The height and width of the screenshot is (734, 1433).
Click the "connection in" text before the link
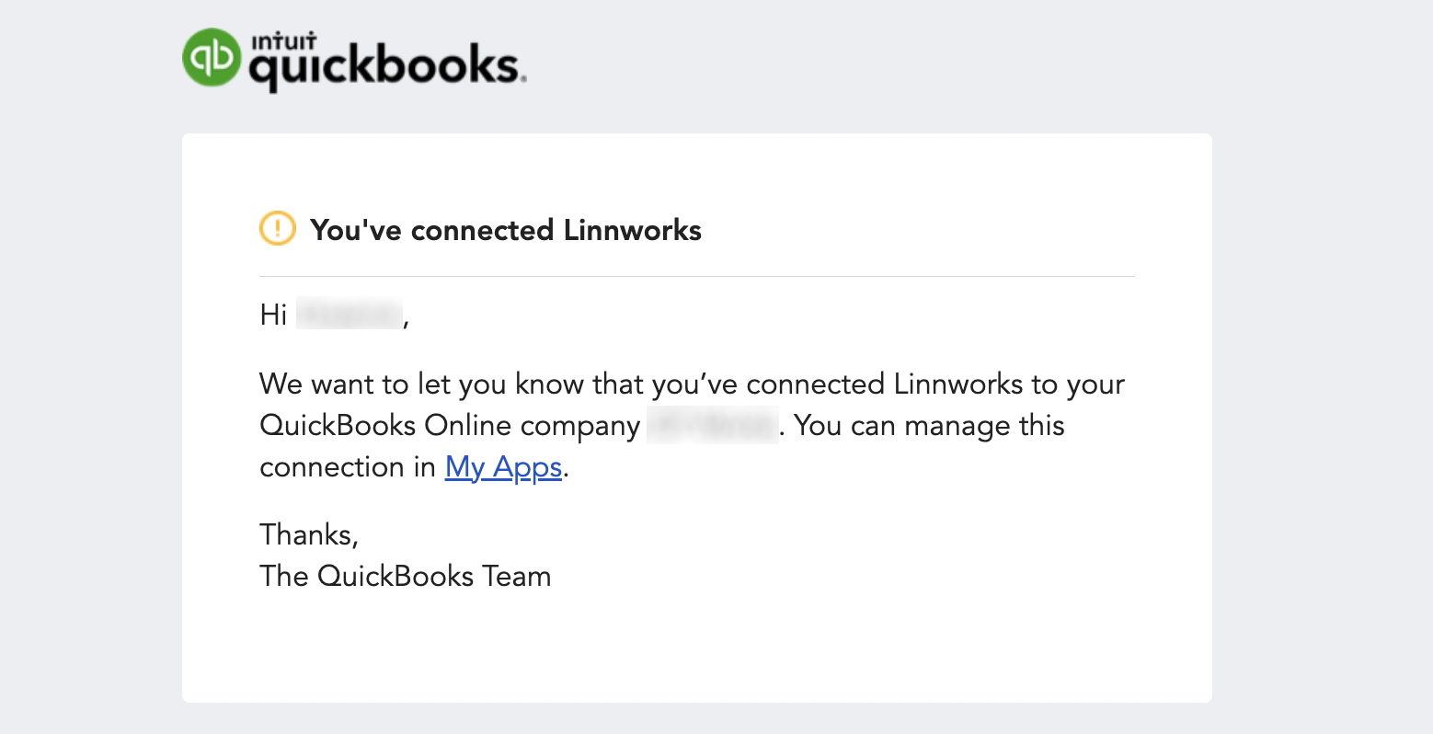click(348, 467)
